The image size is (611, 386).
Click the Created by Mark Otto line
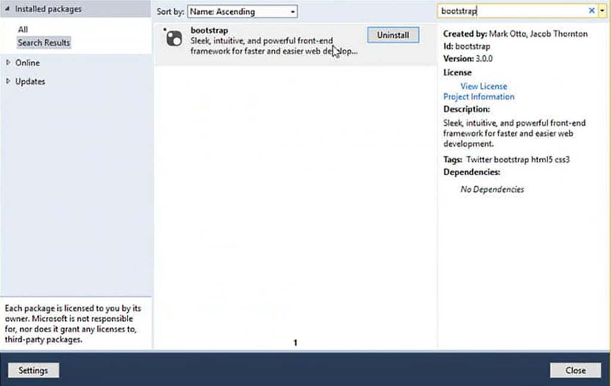[x=516, y=34]
